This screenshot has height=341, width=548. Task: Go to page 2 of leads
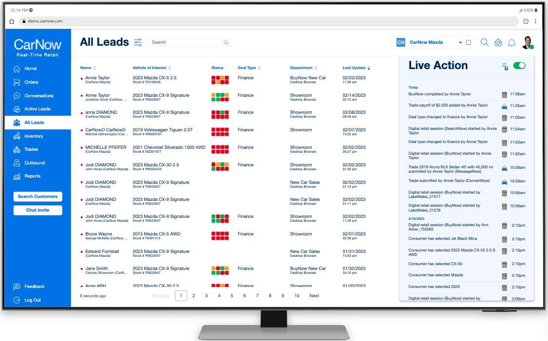click(193, 296)
